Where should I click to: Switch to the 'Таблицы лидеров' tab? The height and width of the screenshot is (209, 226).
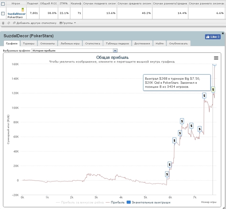coord(117,43)
